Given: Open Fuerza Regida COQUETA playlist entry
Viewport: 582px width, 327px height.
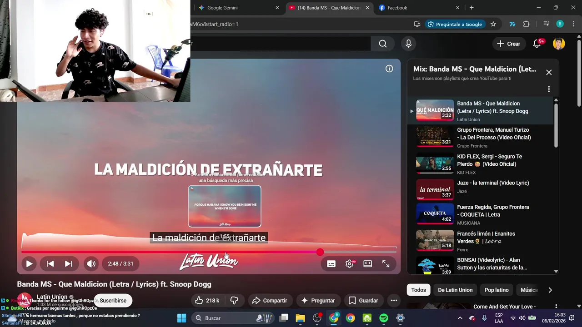Looking at the screenshot, I should point(480,214).
